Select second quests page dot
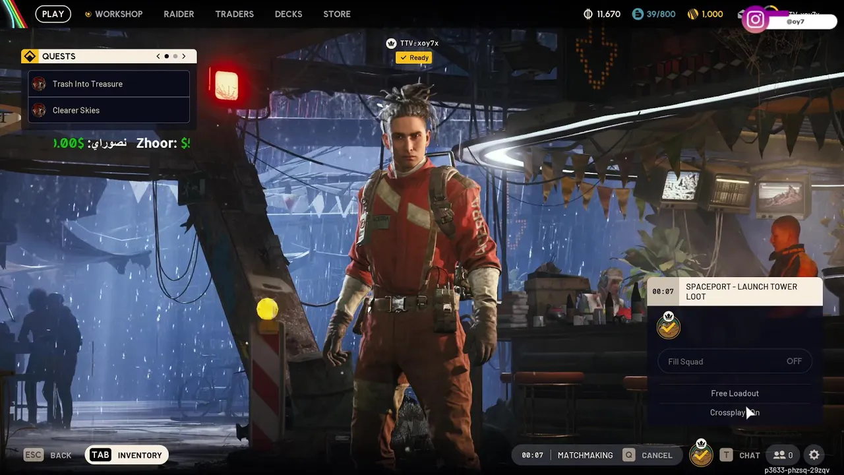Screen dimensions: 844x475 click(x=175, y=56)
